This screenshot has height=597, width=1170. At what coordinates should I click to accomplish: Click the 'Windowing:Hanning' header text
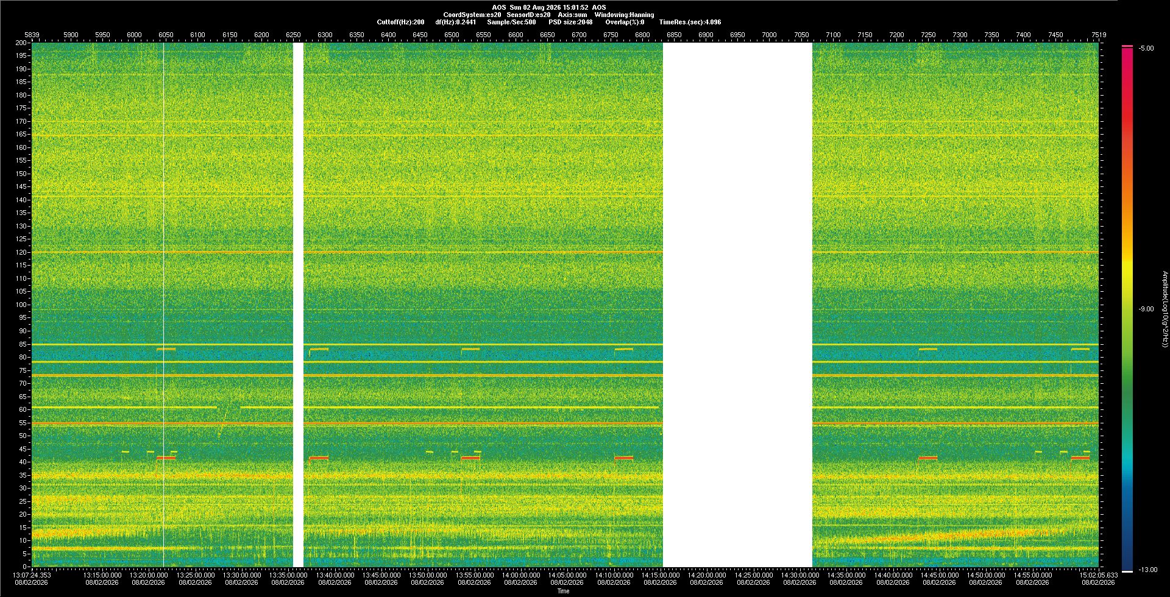(x=625, y=15)
